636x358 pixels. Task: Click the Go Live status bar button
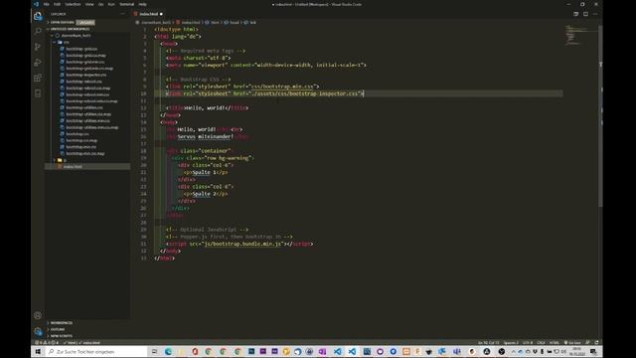[x=572, y=342]
